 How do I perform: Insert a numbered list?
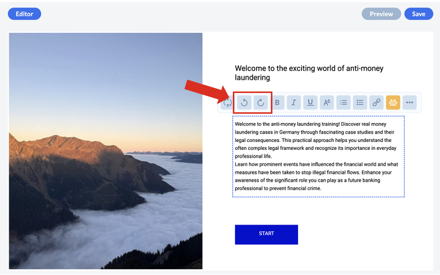coord(344,103)
